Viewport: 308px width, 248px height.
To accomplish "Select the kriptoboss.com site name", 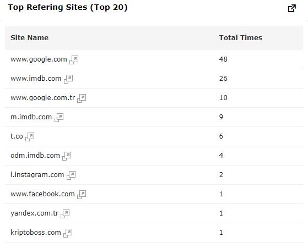I will [36, 233].
